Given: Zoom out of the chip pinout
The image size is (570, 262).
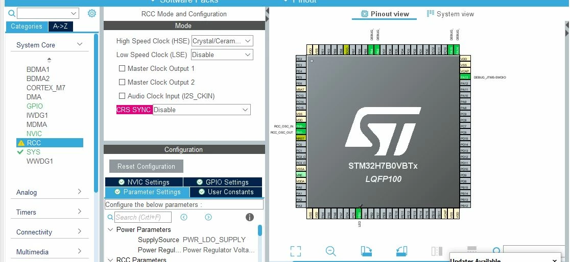Looking at the screenshot, I should pyautogui.click(x=330, y=251).
